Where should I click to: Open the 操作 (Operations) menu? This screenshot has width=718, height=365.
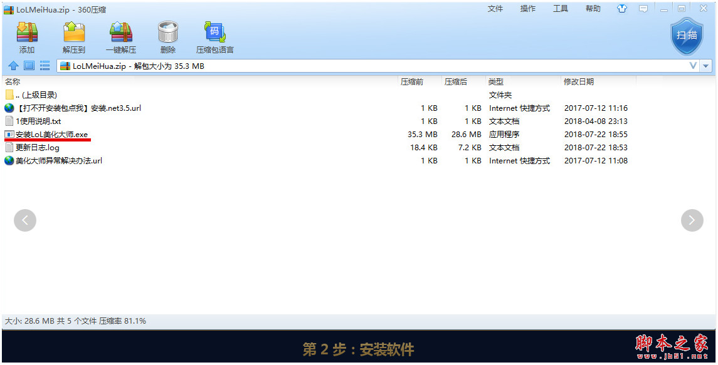pos(527,9)
